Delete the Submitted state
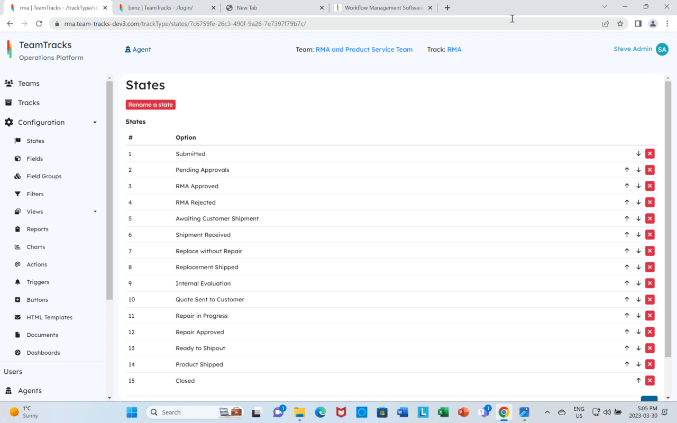Viewport: 677px width, 423px height. coord(650,154)
